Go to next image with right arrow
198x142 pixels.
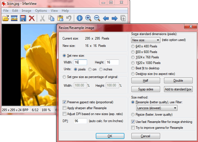115,19
